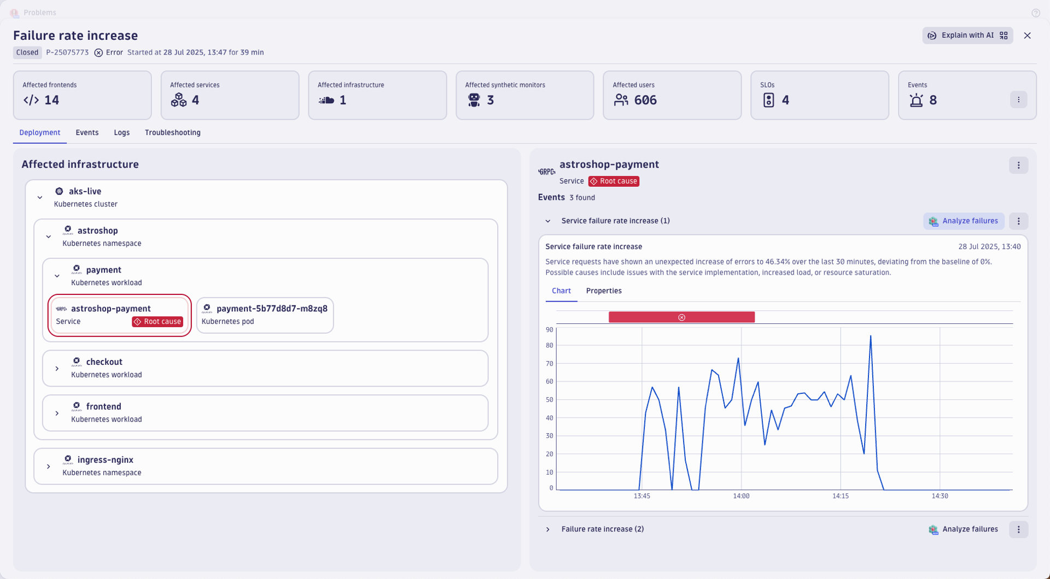Expand the ingress-nginx namespace node

click(x=48, y=466)
